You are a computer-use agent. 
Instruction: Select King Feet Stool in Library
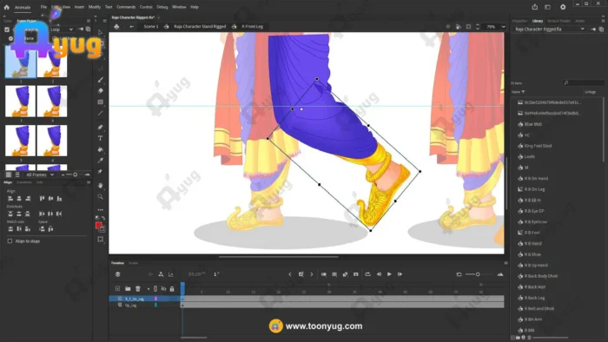(x=538, y=146)
